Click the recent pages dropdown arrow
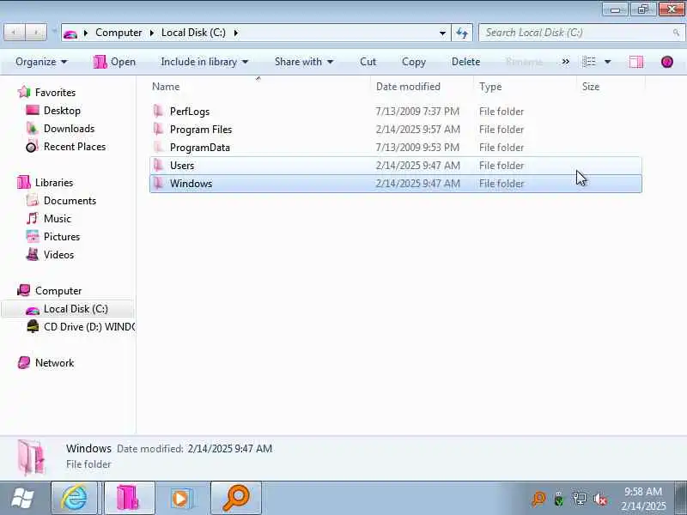687x515 pixels. (x=54, y=31)
